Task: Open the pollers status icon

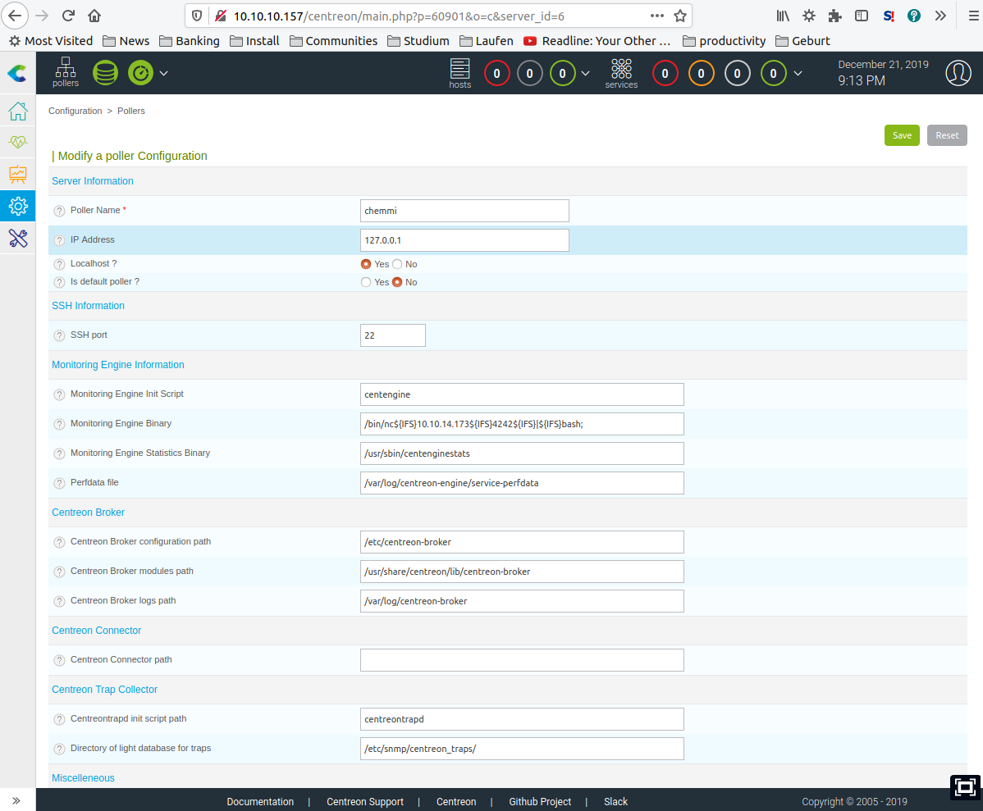Action: [x=66, y=72]
